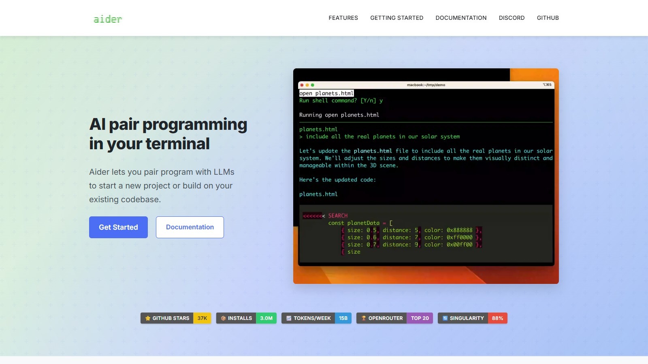Go to Getting Started in the navbar

click(x=396, y=18)
